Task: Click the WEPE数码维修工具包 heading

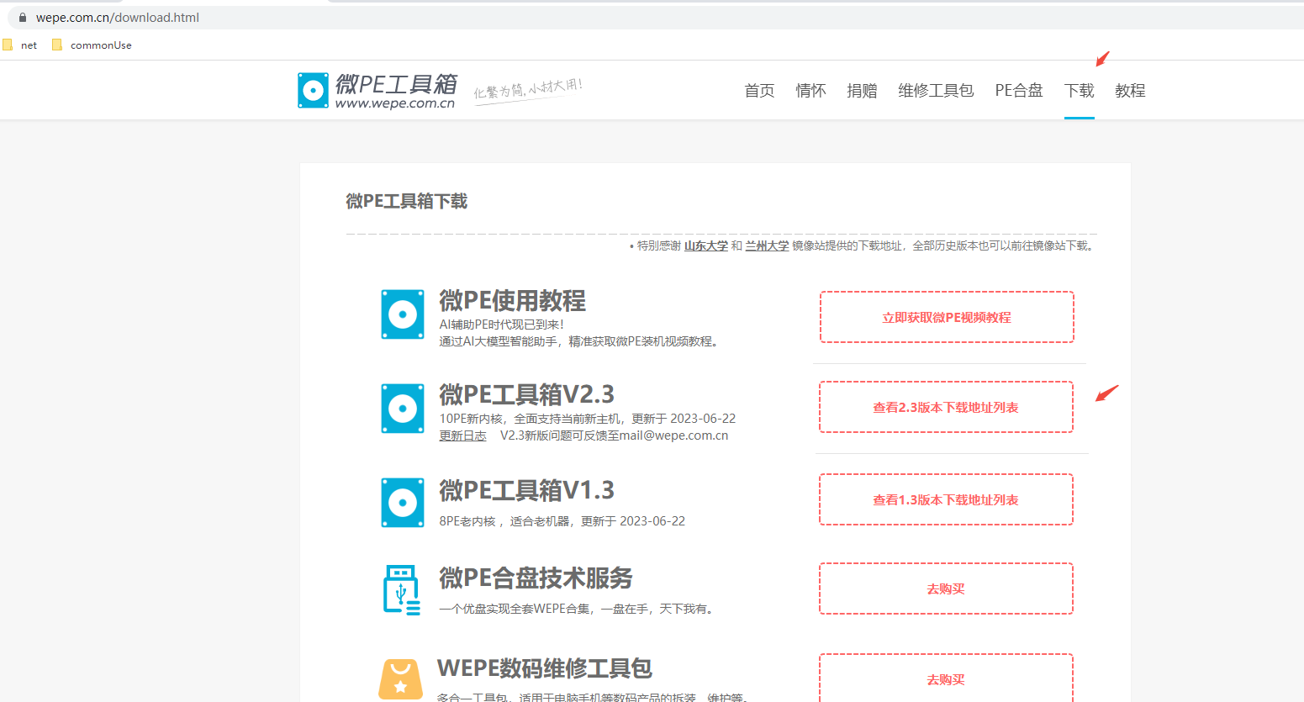Action: tap(545, 668)
